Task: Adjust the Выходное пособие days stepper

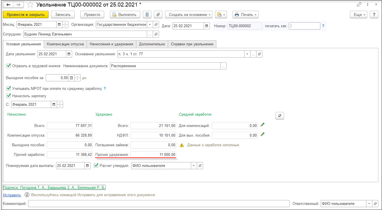Action: coord(78,78)
